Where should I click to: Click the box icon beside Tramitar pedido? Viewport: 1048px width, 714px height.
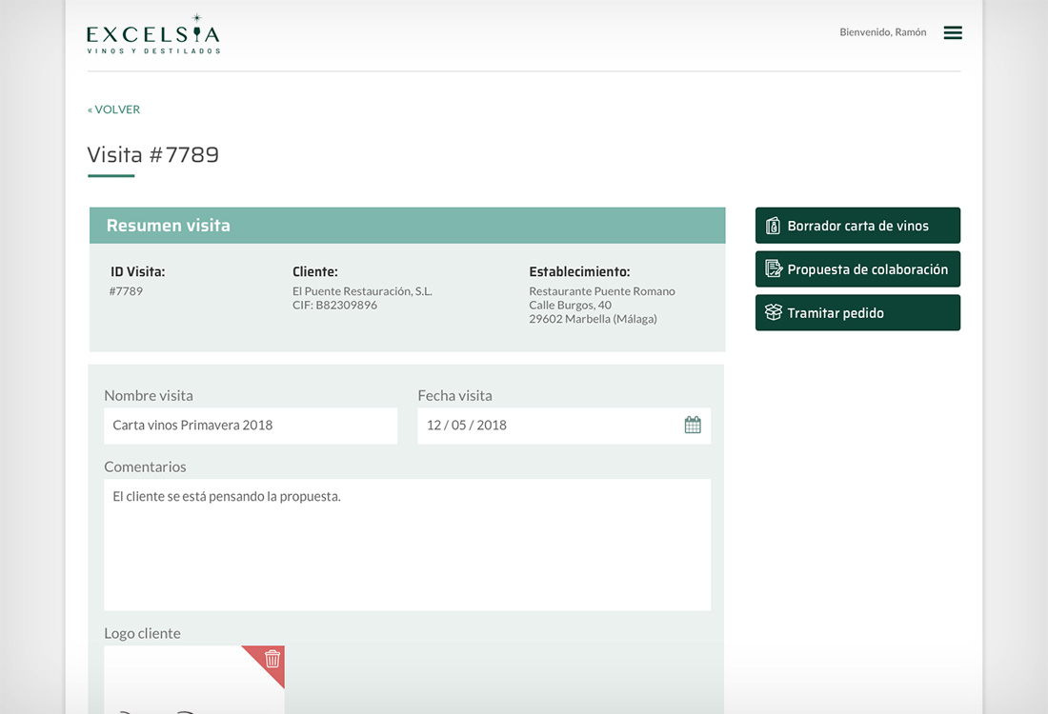click(x=773, y=313)
